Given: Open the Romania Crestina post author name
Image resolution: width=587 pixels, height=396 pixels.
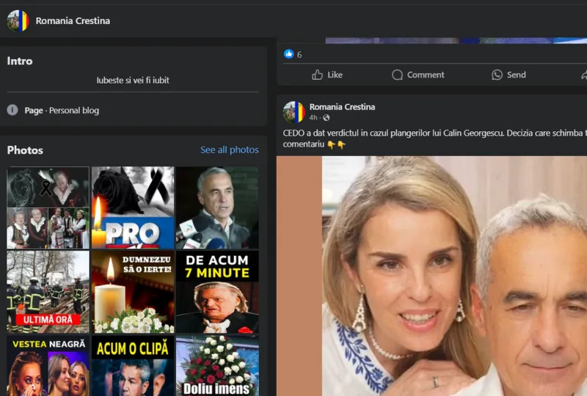Looking at the screenshot, I should click(342, 107).
